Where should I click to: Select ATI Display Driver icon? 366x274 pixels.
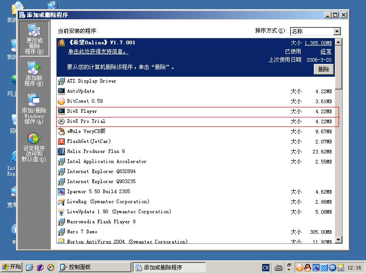61,81
